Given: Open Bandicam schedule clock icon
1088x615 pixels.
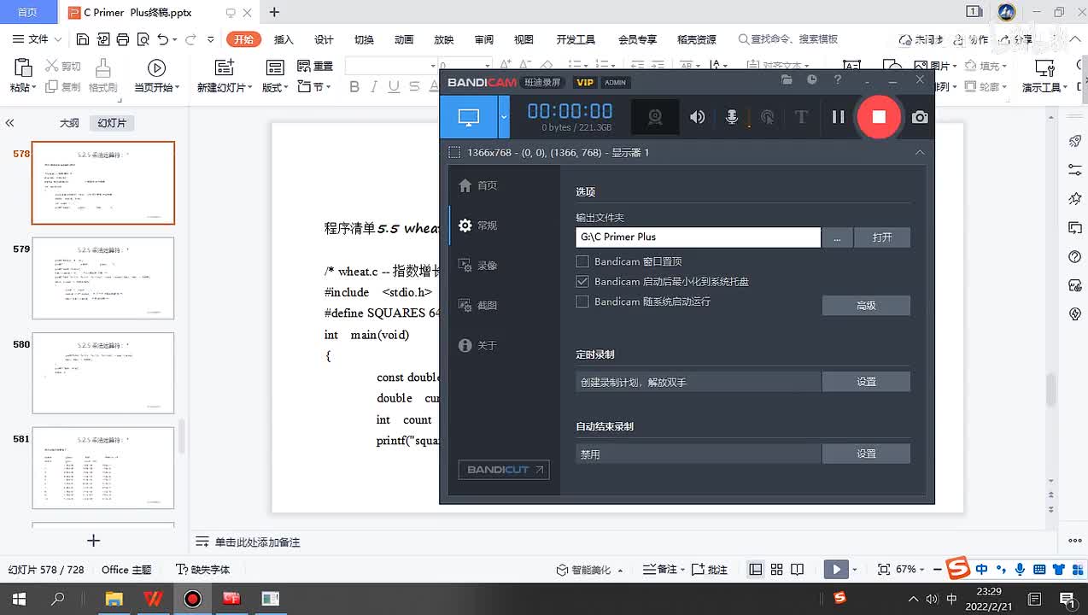Looking at the screenshot, I should point(812,79).
